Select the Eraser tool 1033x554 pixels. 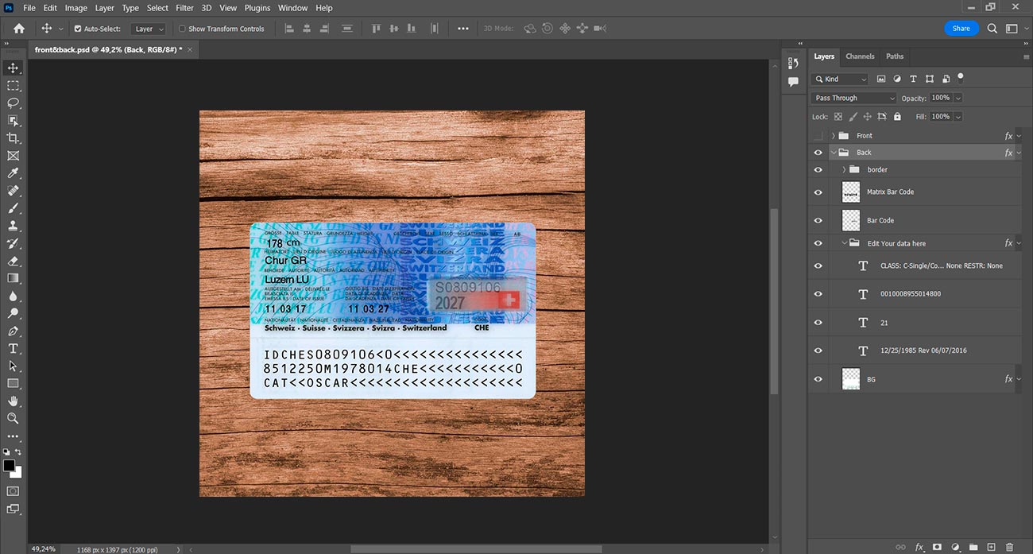click(x=14, y=261)
